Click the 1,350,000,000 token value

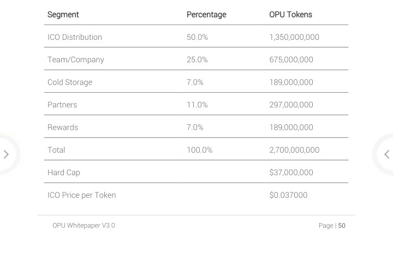coord(294,37)
